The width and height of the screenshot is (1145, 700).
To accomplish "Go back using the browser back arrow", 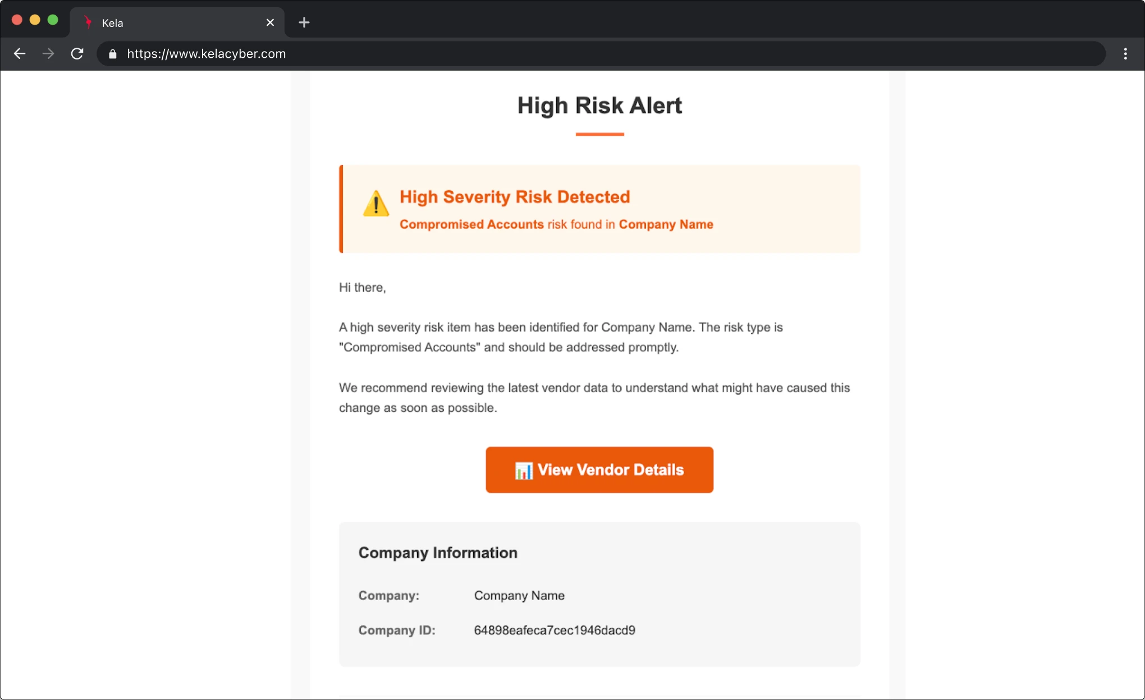I will point(20,54).
